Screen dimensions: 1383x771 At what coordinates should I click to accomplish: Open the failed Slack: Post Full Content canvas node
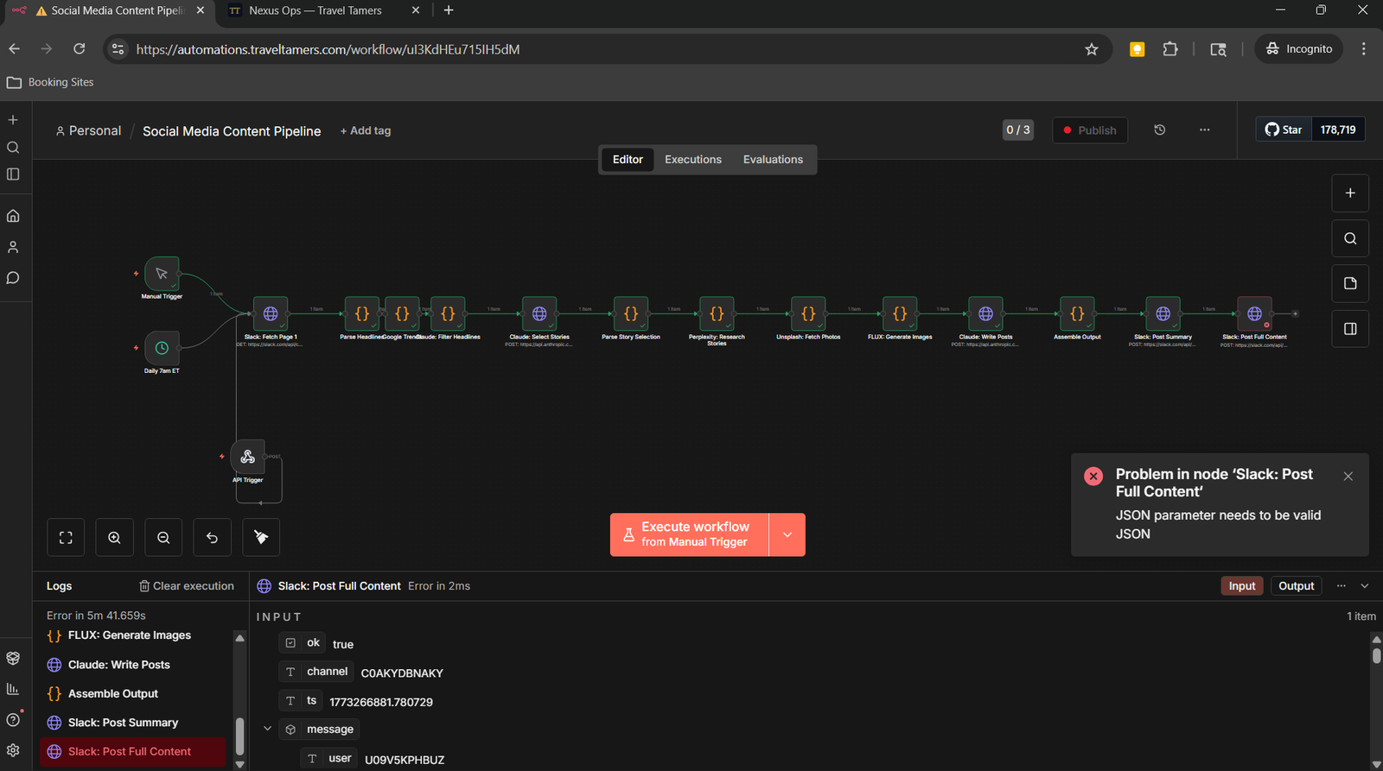coord(1254,314)
